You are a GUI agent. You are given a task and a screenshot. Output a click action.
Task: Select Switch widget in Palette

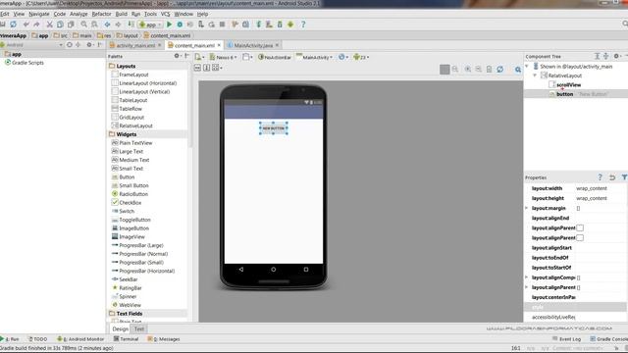tap(127, 211)
